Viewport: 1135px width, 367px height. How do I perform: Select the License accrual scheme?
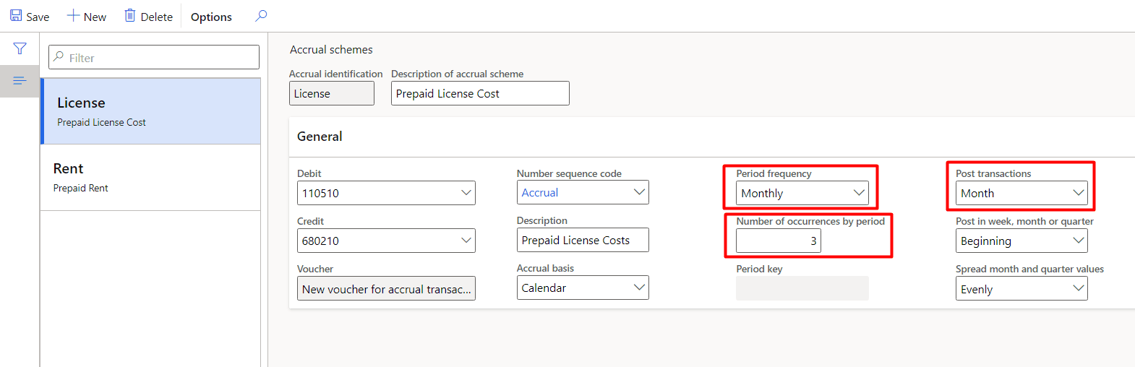(x=150, y=111)
